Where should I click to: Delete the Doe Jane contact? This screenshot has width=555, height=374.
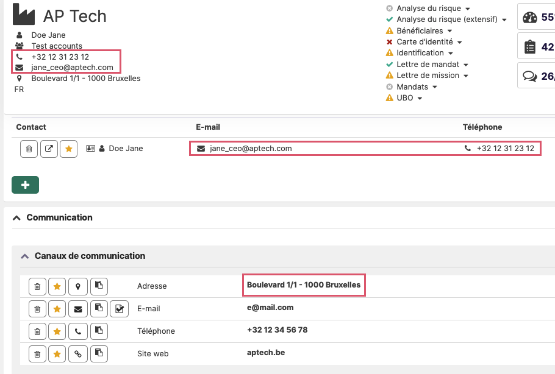coord(29,149)
